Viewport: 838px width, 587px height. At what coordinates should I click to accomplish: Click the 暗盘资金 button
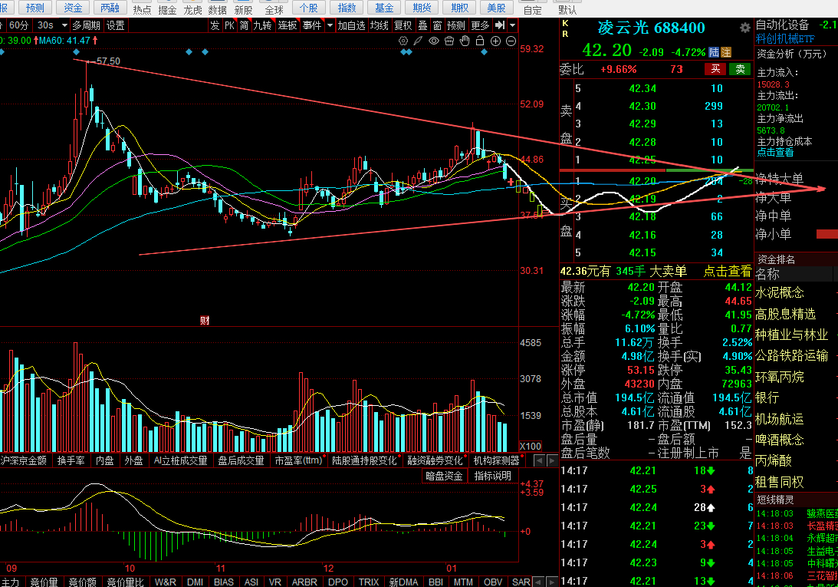pyautogui.click(x=444, y=476)
